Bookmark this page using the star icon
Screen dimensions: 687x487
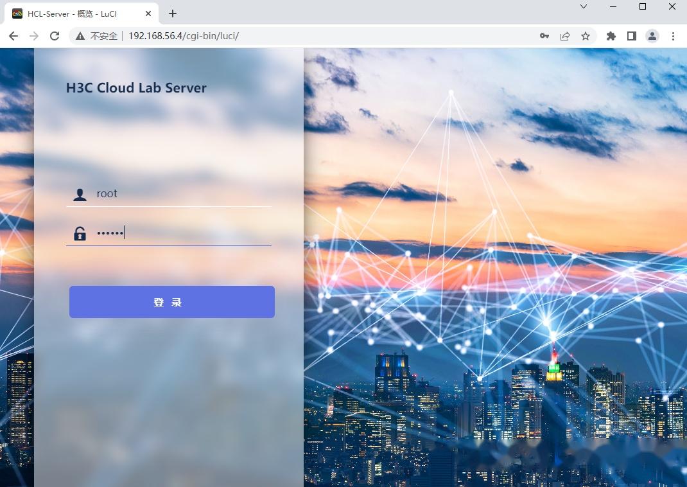click(586, 36)
